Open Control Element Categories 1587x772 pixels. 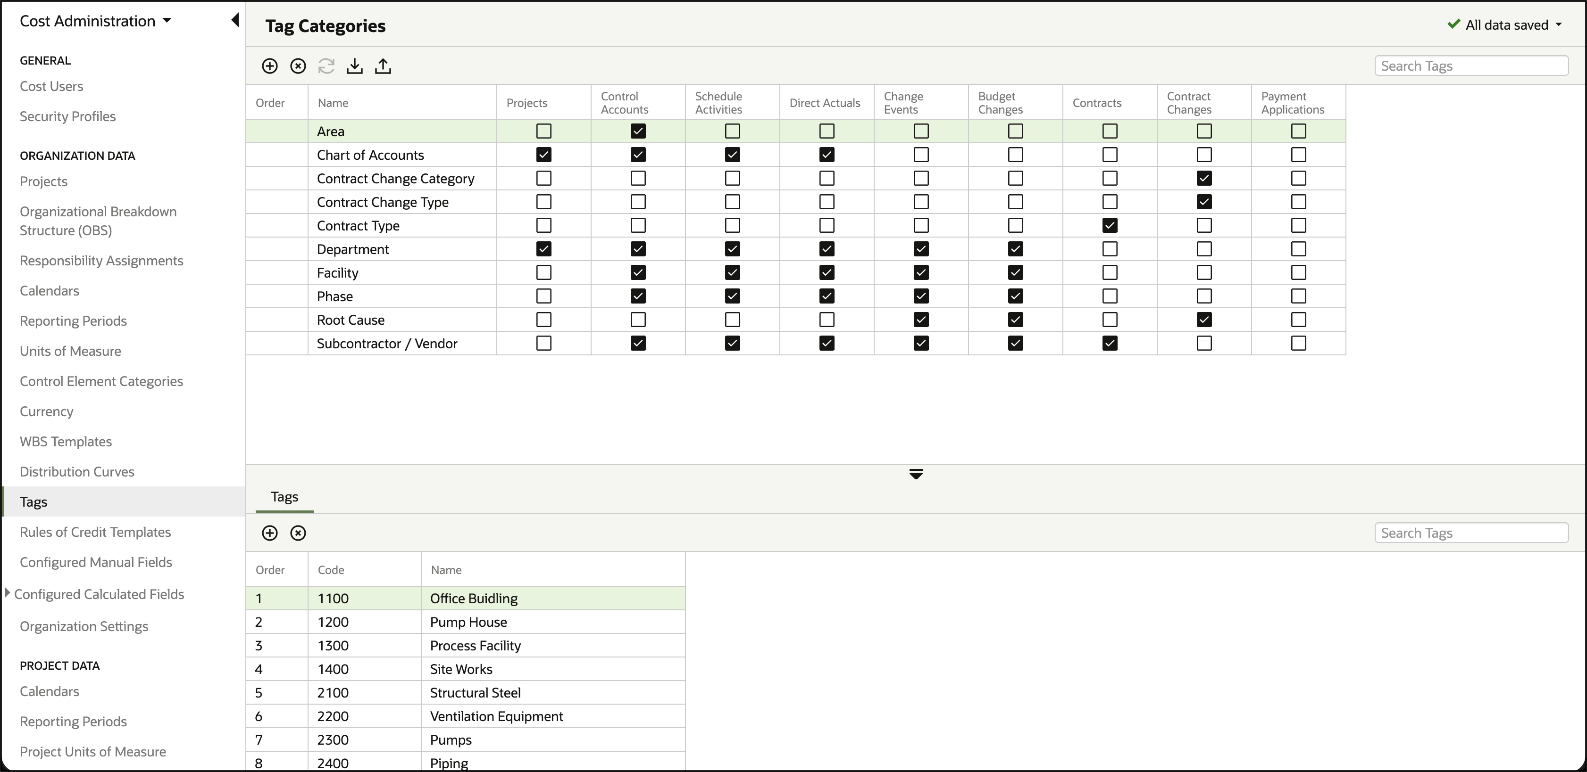[x=101, y=381]
